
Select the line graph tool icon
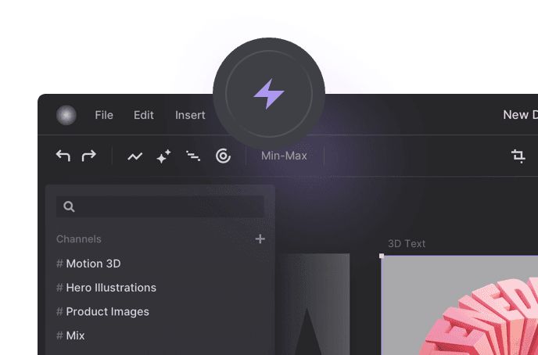click(x=135, y=156)
